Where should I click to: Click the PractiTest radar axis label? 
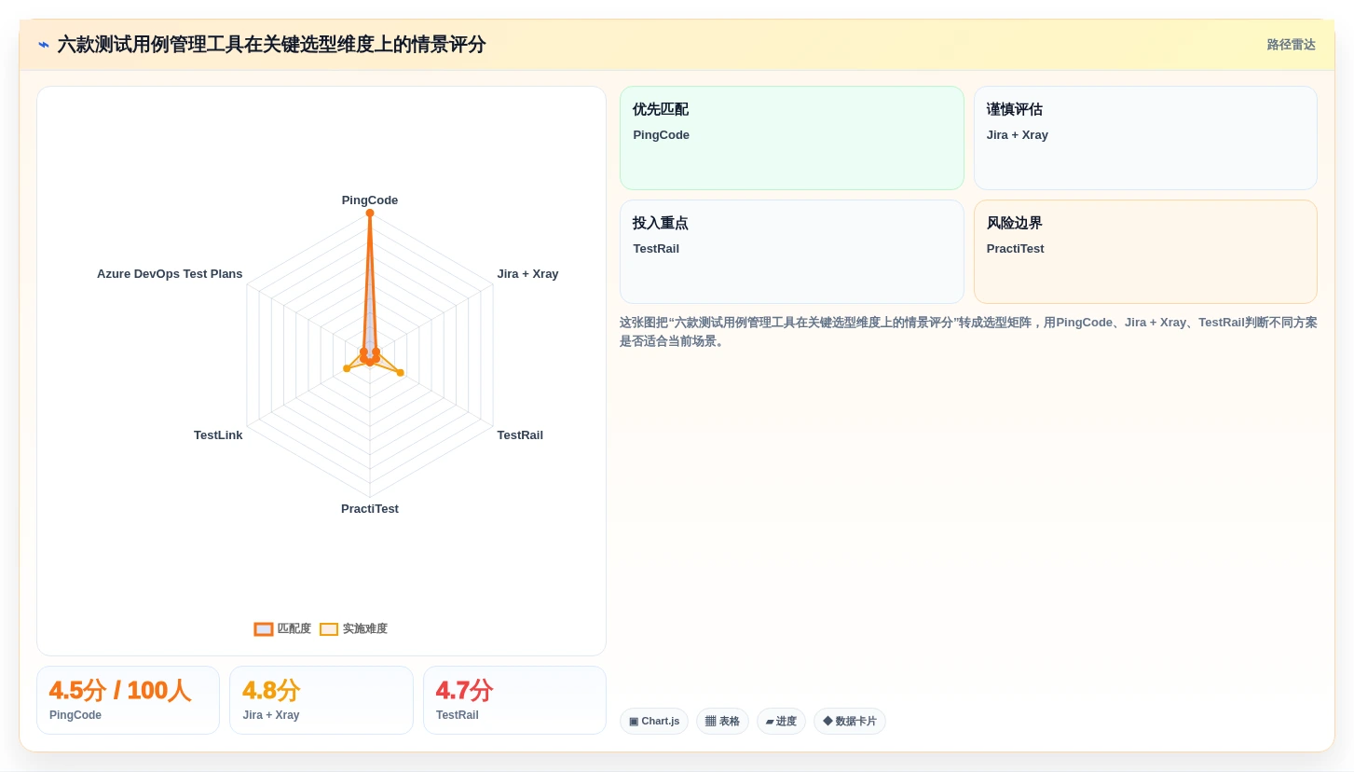tap(370, 509)
